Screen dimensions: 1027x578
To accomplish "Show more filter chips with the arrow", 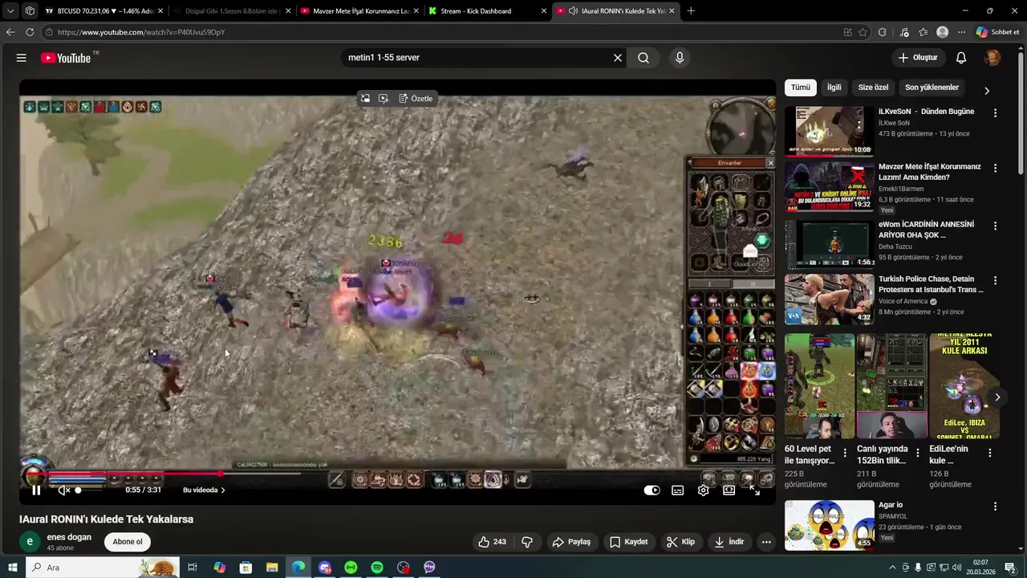I will (987, 91).
